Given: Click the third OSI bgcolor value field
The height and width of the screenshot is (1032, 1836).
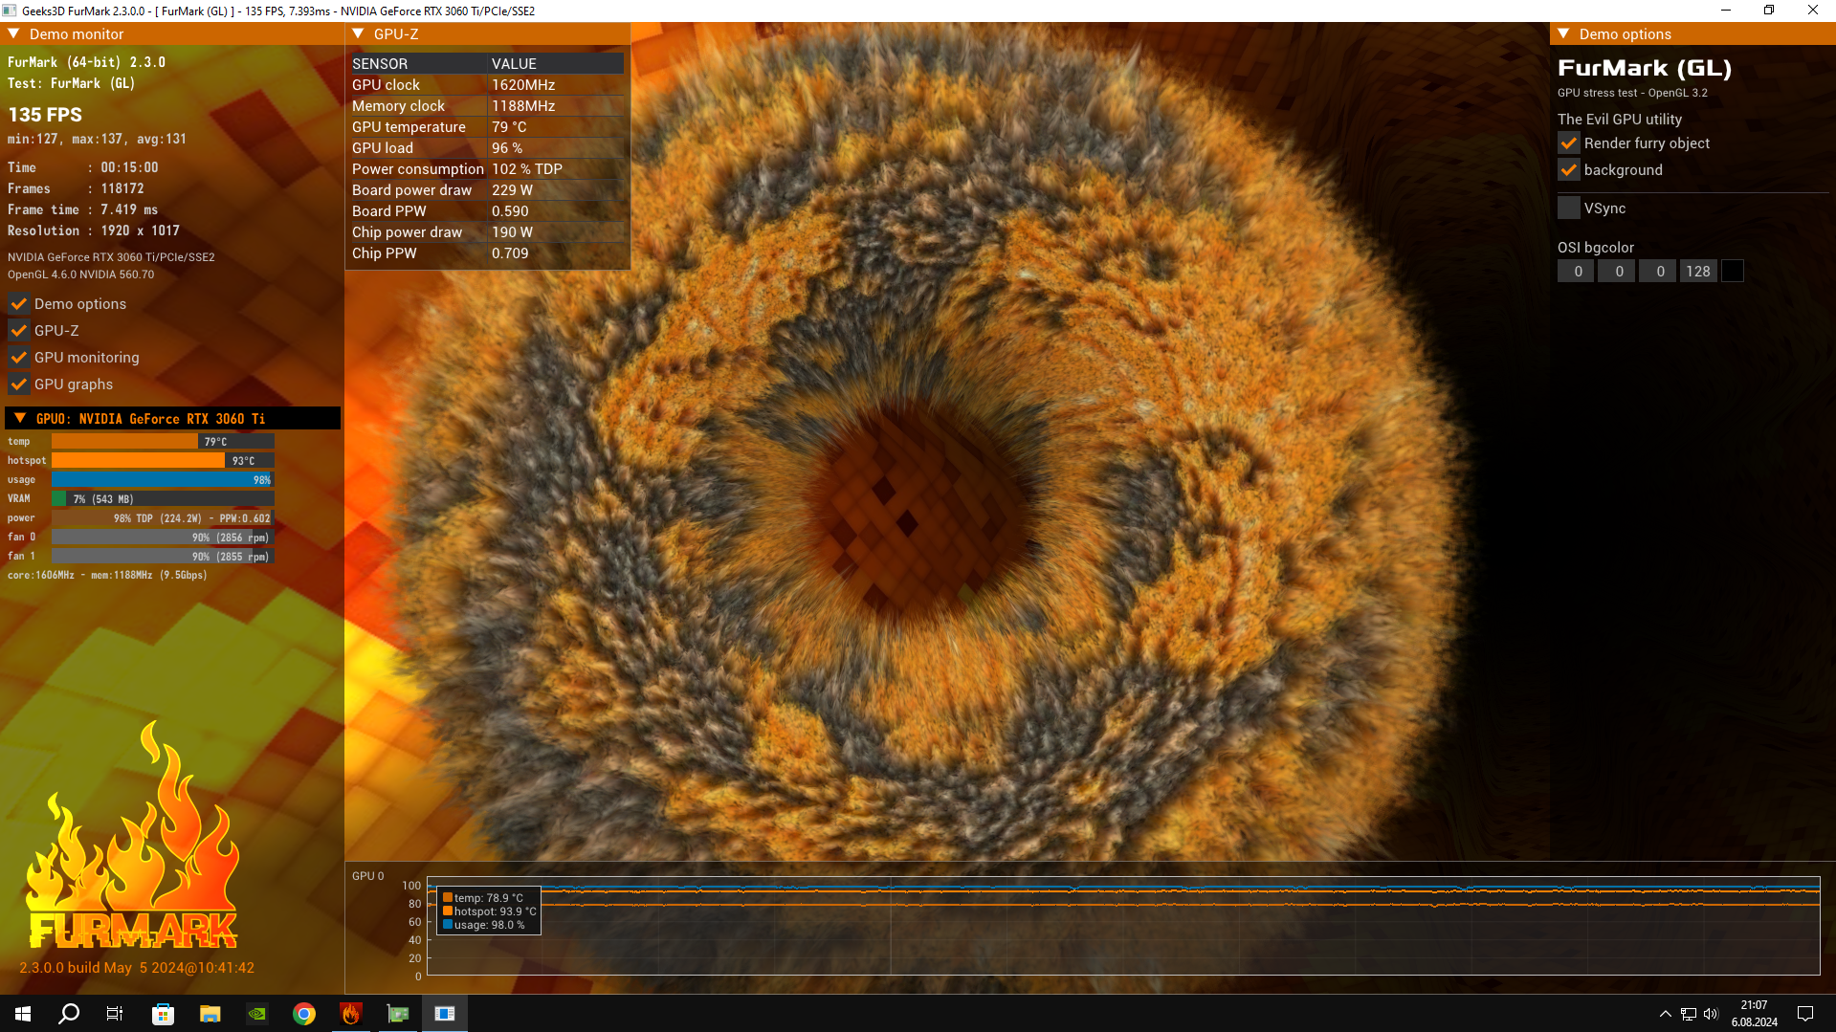Looking at the screenshot, I should coord(1659,272).
